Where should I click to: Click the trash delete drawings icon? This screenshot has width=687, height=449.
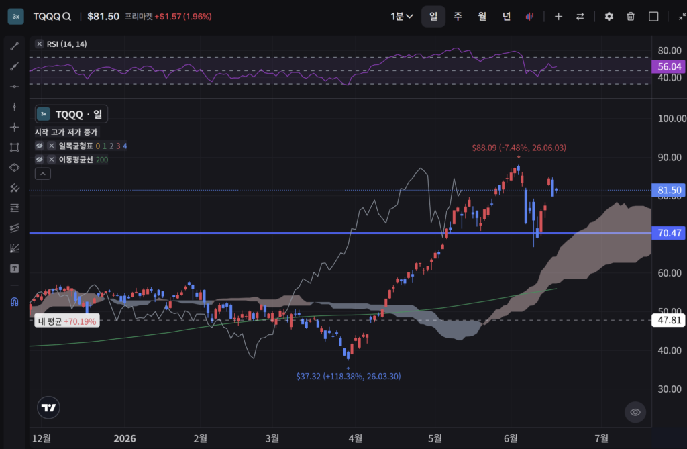(x=631, y=17)
